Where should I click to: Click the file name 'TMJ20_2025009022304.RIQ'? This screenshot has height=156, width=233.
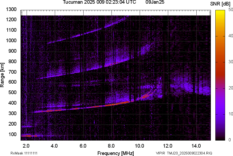pyautogui.click(x=190, y=153)
